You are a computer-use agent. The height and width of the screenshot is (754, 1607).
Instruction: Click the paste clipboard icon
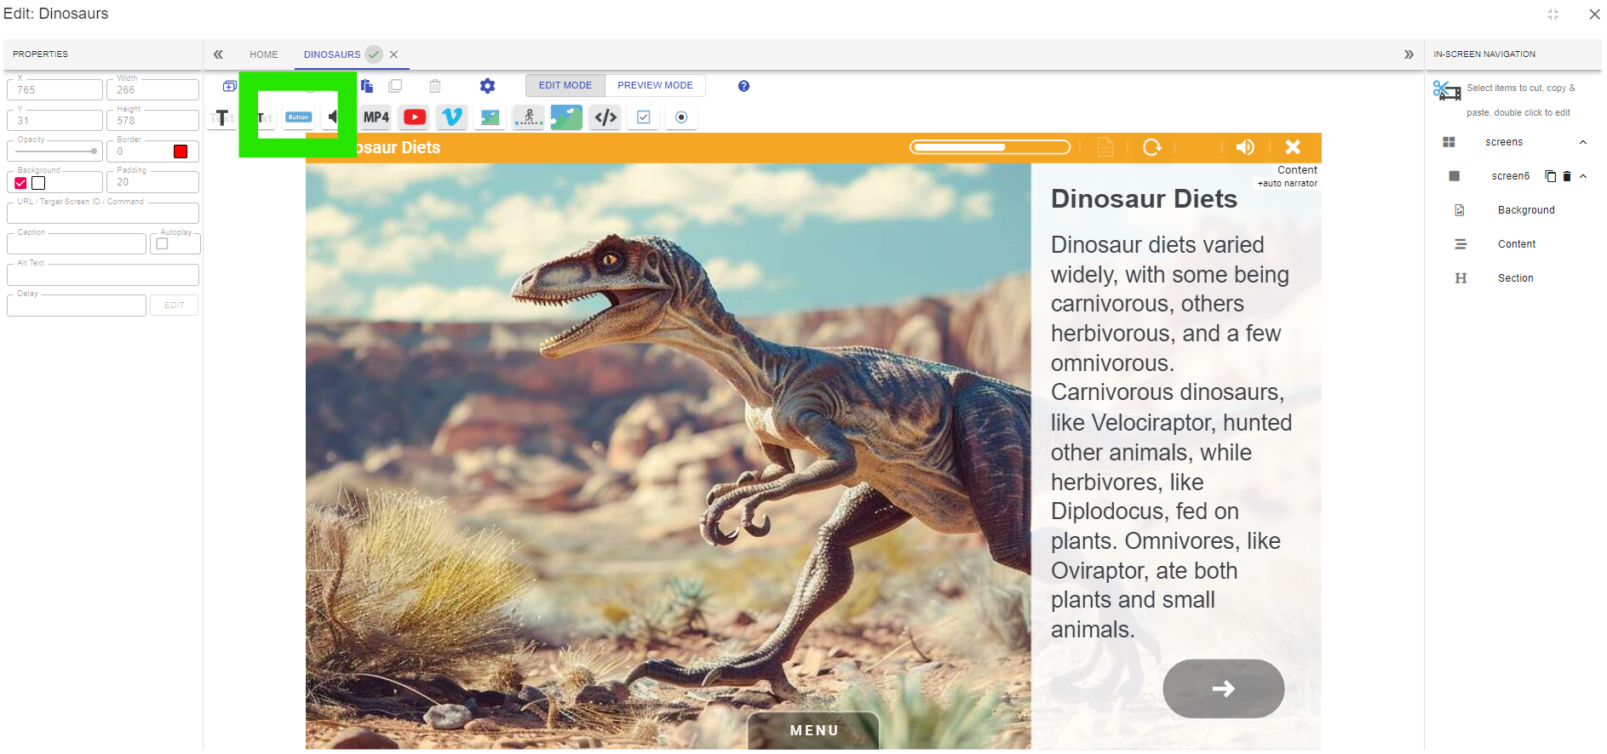(x=367, y=86)
